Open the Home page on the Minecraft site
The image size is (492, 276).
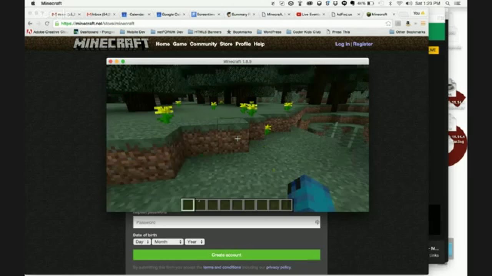[x=163, y=44]
